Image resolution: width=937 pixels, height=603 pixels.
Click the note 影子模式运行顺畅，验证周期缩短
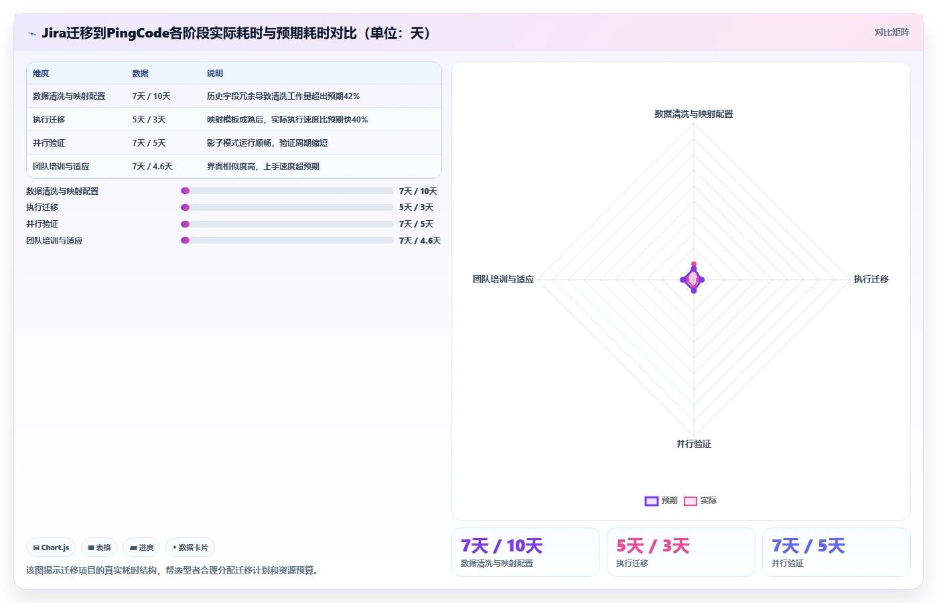tap(267, 143)
